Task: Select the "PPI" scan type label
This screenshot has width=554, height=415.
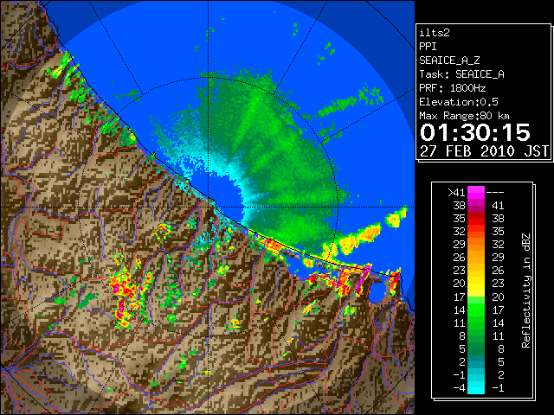Action: [x=428, y=47]
